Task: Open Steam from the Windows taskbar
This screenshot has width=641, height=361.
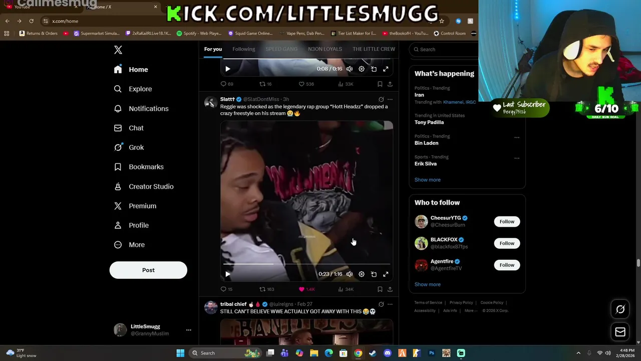Action: coord(373,353)
